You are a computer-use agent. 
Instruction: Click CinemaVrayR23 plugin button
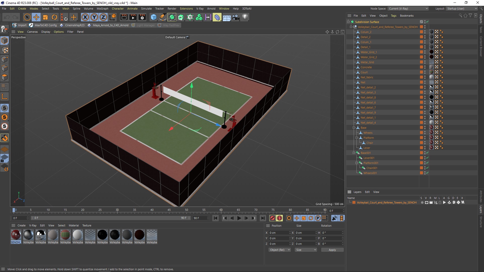pos(72,25)
